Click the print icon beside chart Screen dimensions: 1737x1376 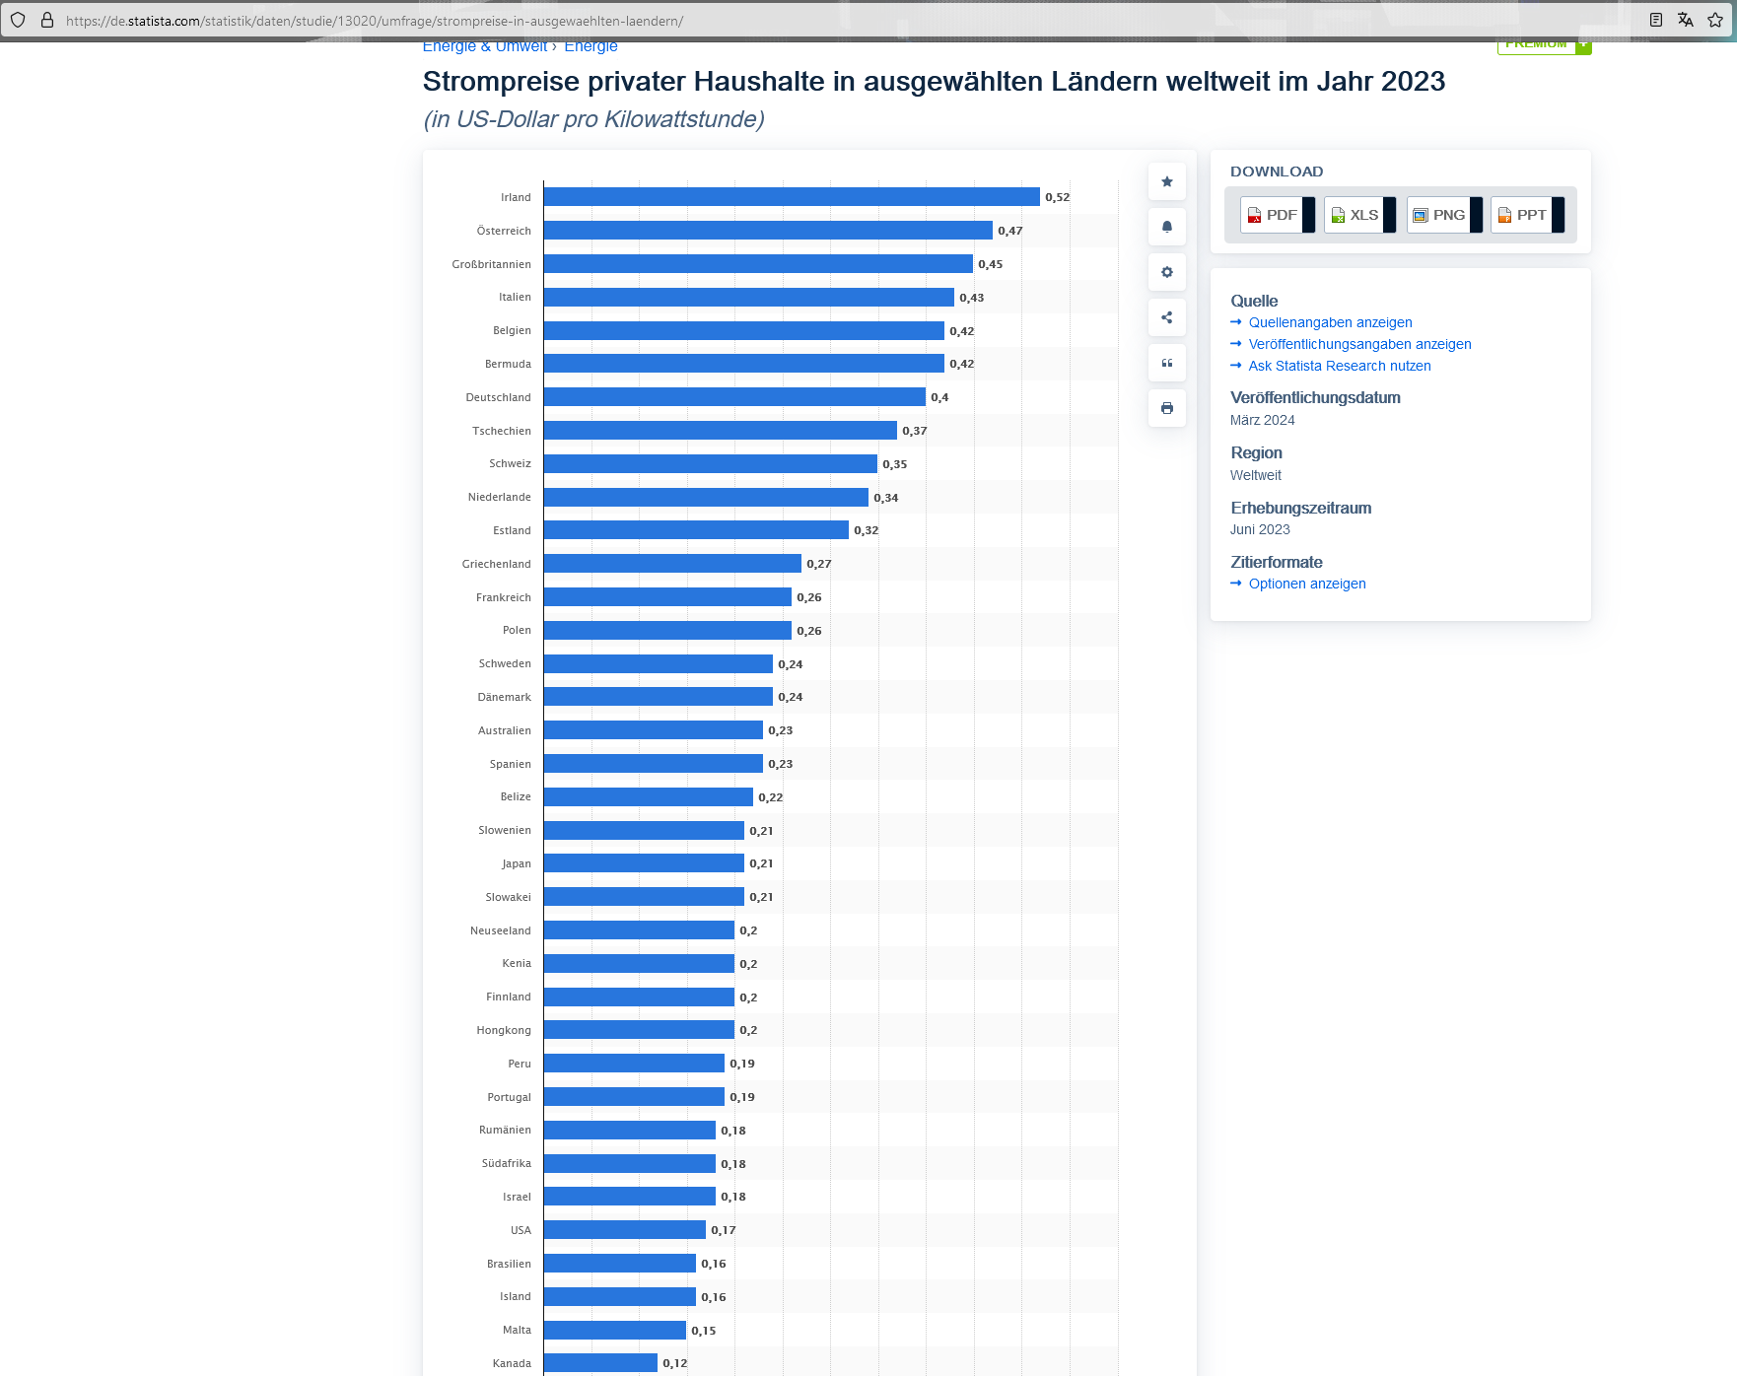coord(1167,408)
